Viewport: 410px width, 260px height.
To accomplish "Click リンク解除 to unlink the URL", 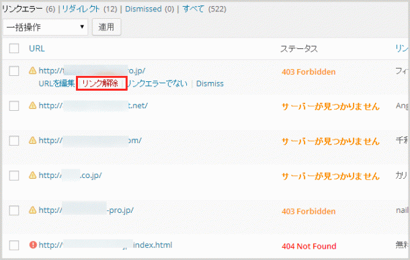I will (x=100, y=83).
